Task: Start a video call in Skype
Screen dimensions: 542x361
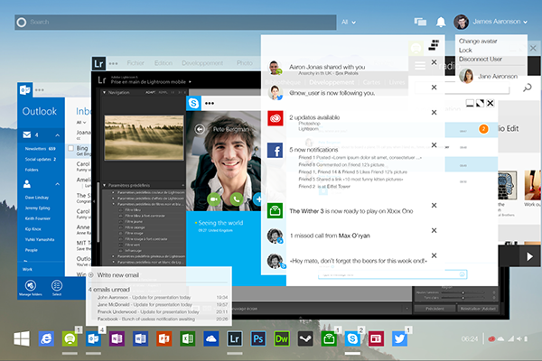Action: [214, 199]
